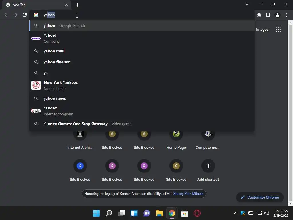
Task: Click the New York Yankees logo icon
Action: 36,85
